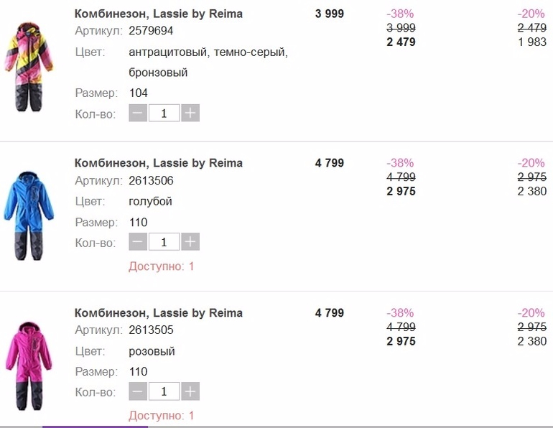This screenshot has height=428, width=553.
Task: Open the pink jumpsuit thumbnail
Action: pos(29,365)
